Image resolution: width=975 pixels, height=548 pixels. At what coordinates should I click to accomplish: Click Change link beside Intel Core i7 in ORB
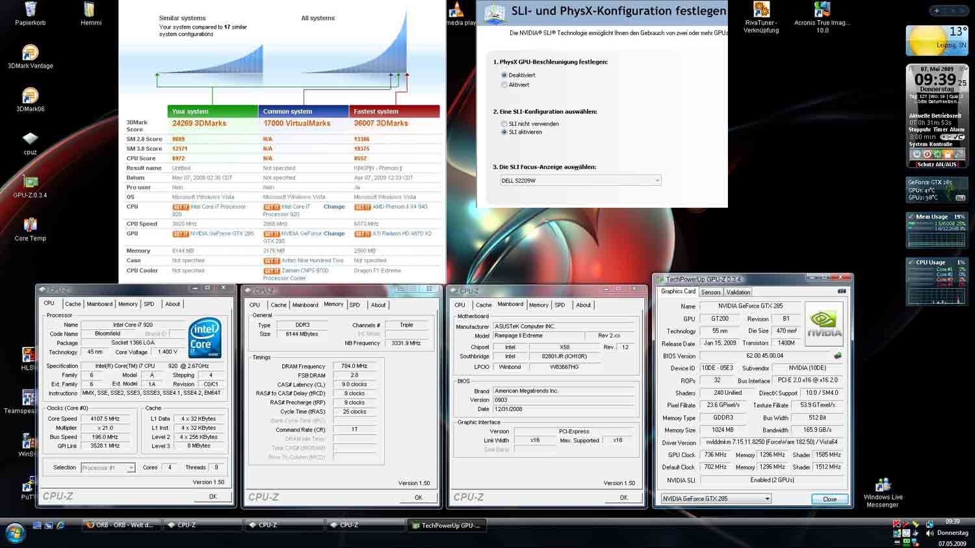tap(334, 207)
